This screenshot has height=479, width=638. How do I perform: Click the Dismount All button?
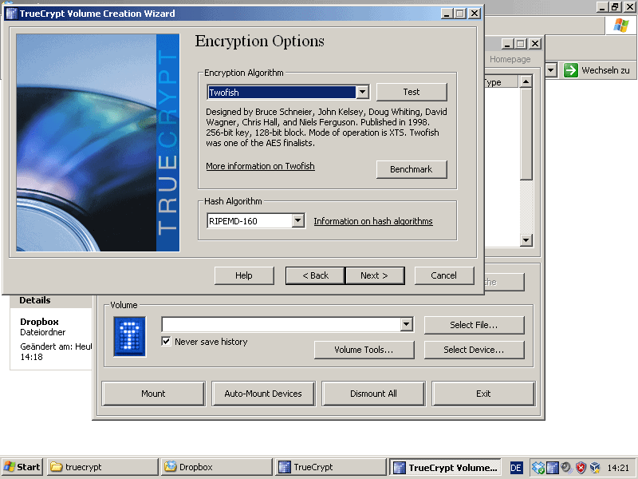coord(373,394)
